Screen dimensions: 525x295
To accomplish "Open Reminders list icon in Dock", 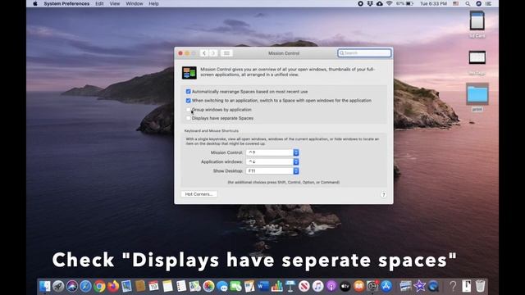I will [181, 286].
